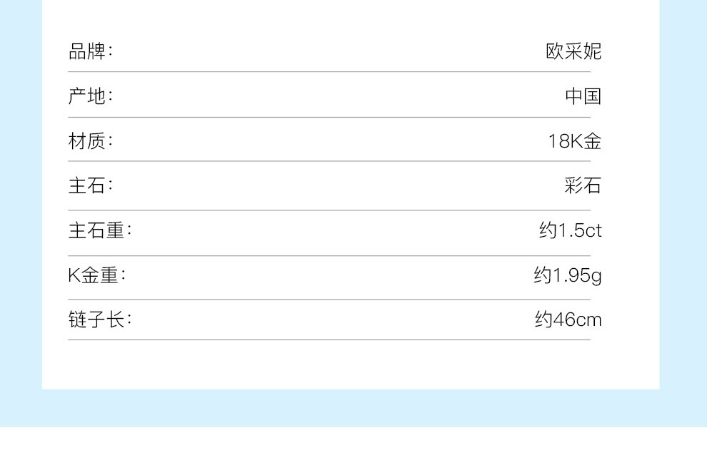This screenshot has width=707, height=455.
Task: Select the brand value 欧采妮
Action: tap(573, 51)
